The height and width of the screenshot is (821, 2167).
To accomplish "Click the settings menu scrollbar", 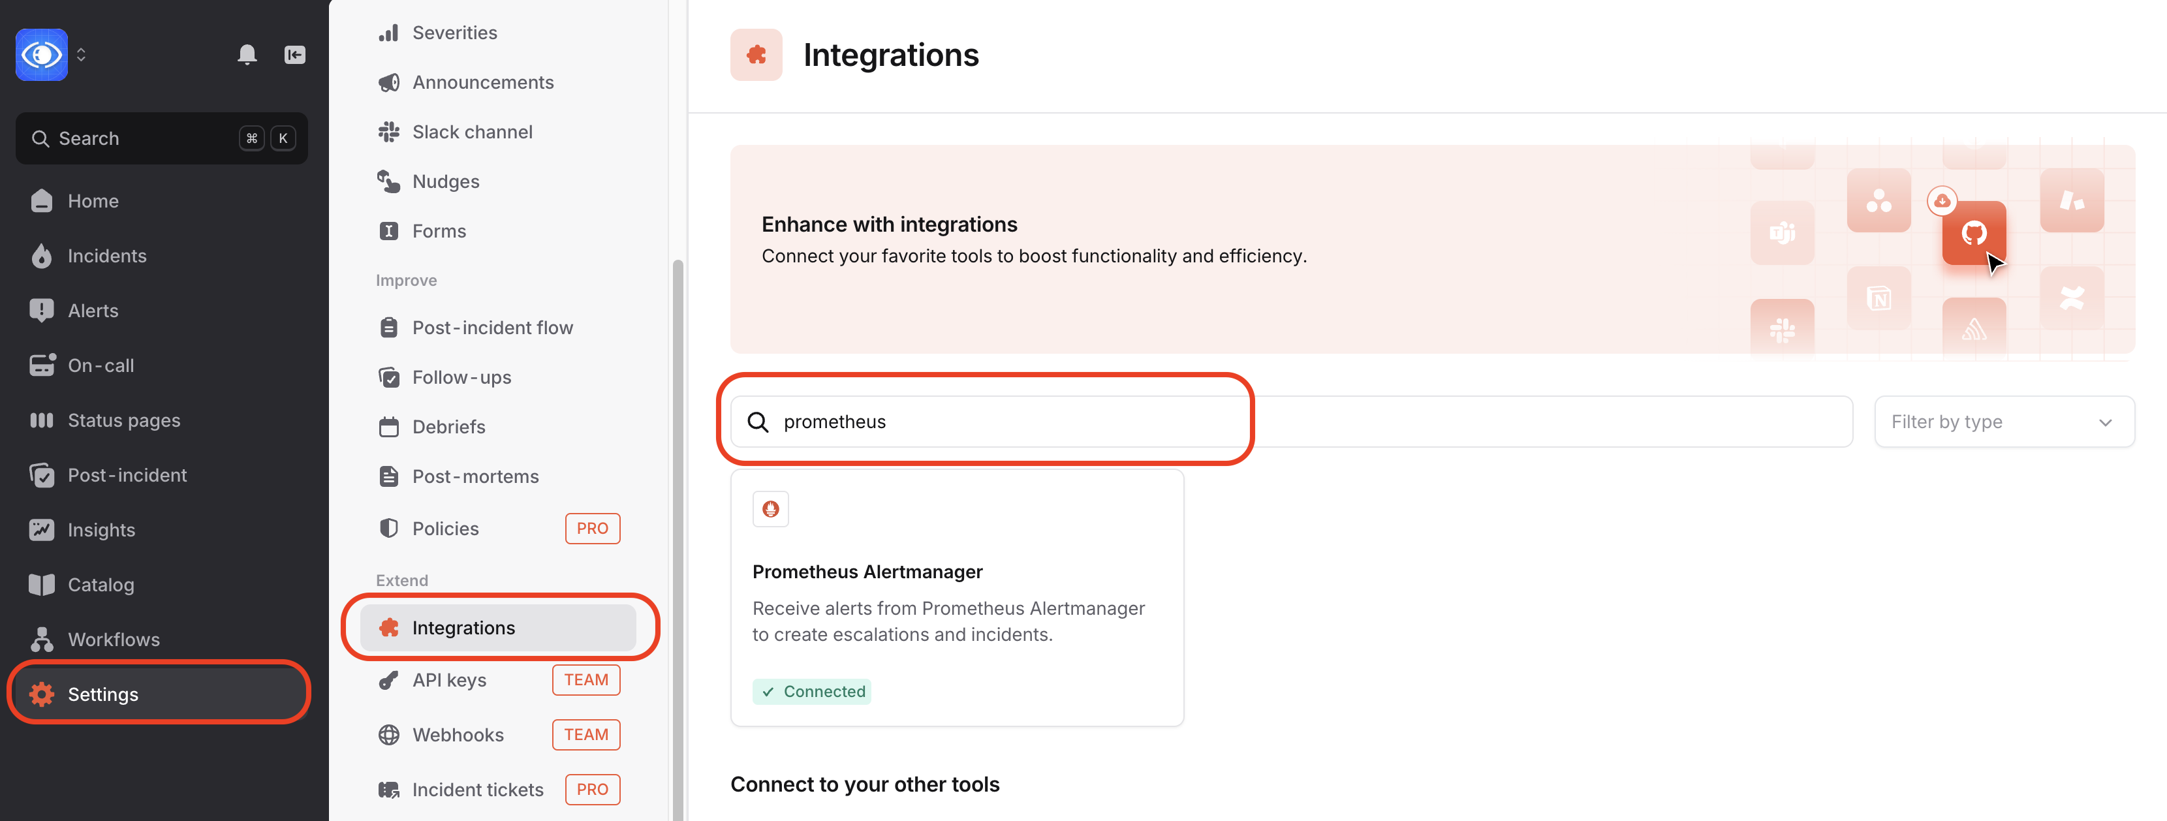I will pos(678,538).
